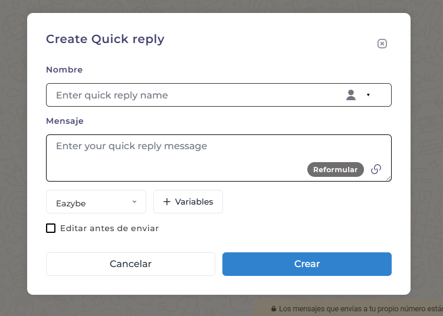Viewport: 443px width, 316px height.
Task: Click the Mensaje field label
Action: [65, 121]
